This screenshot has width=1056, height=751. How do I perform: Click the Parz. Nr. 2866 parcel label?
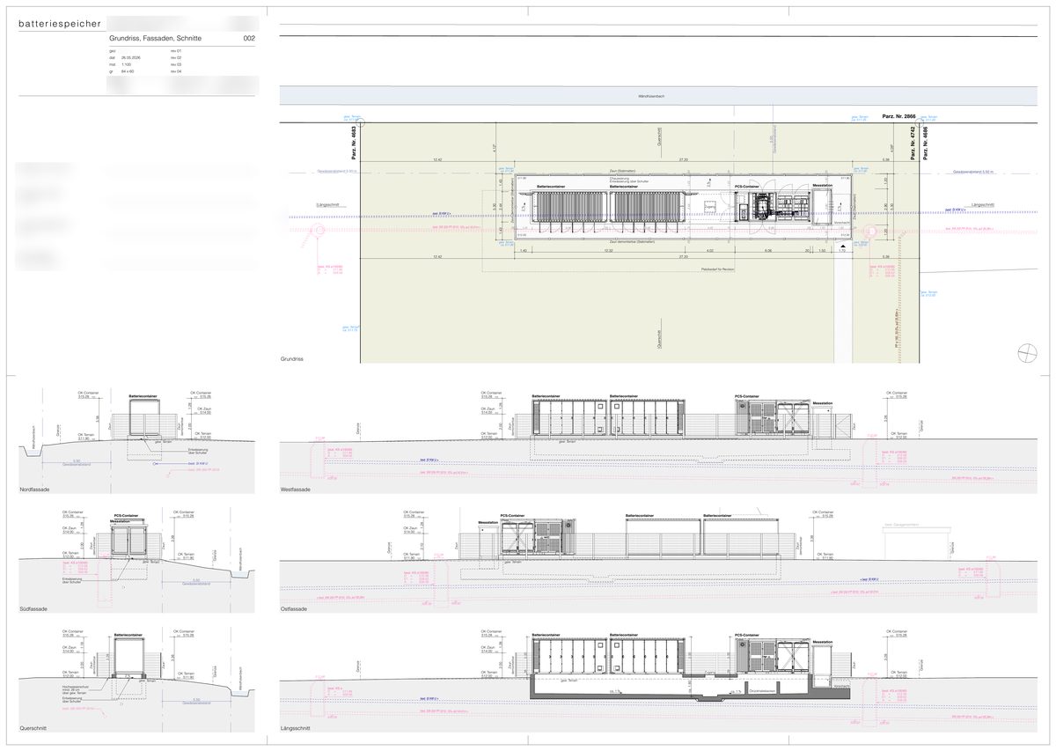click(899, 116)
